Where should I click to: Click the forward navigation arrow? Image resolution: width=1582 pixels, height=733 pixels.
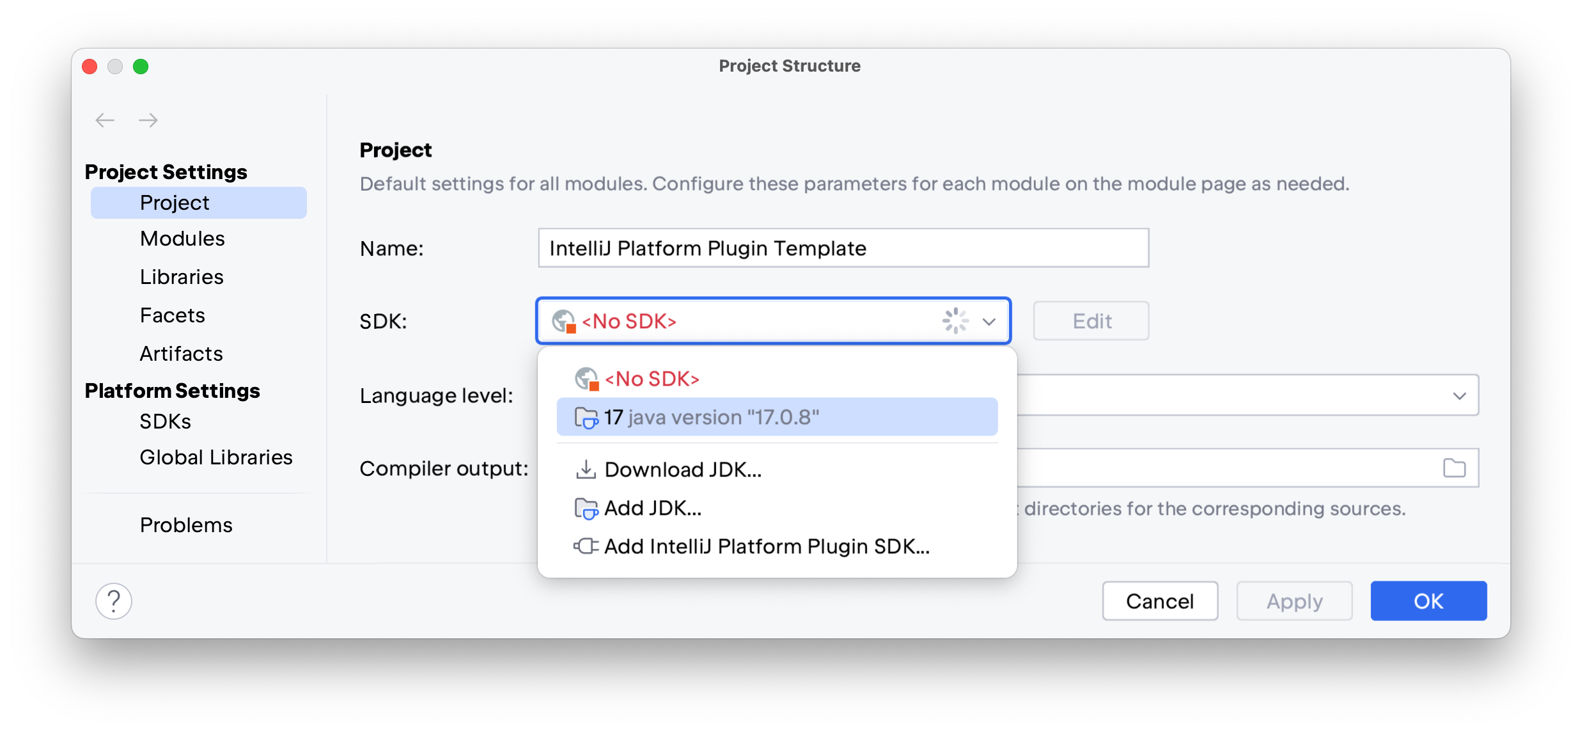coord(148,120)
